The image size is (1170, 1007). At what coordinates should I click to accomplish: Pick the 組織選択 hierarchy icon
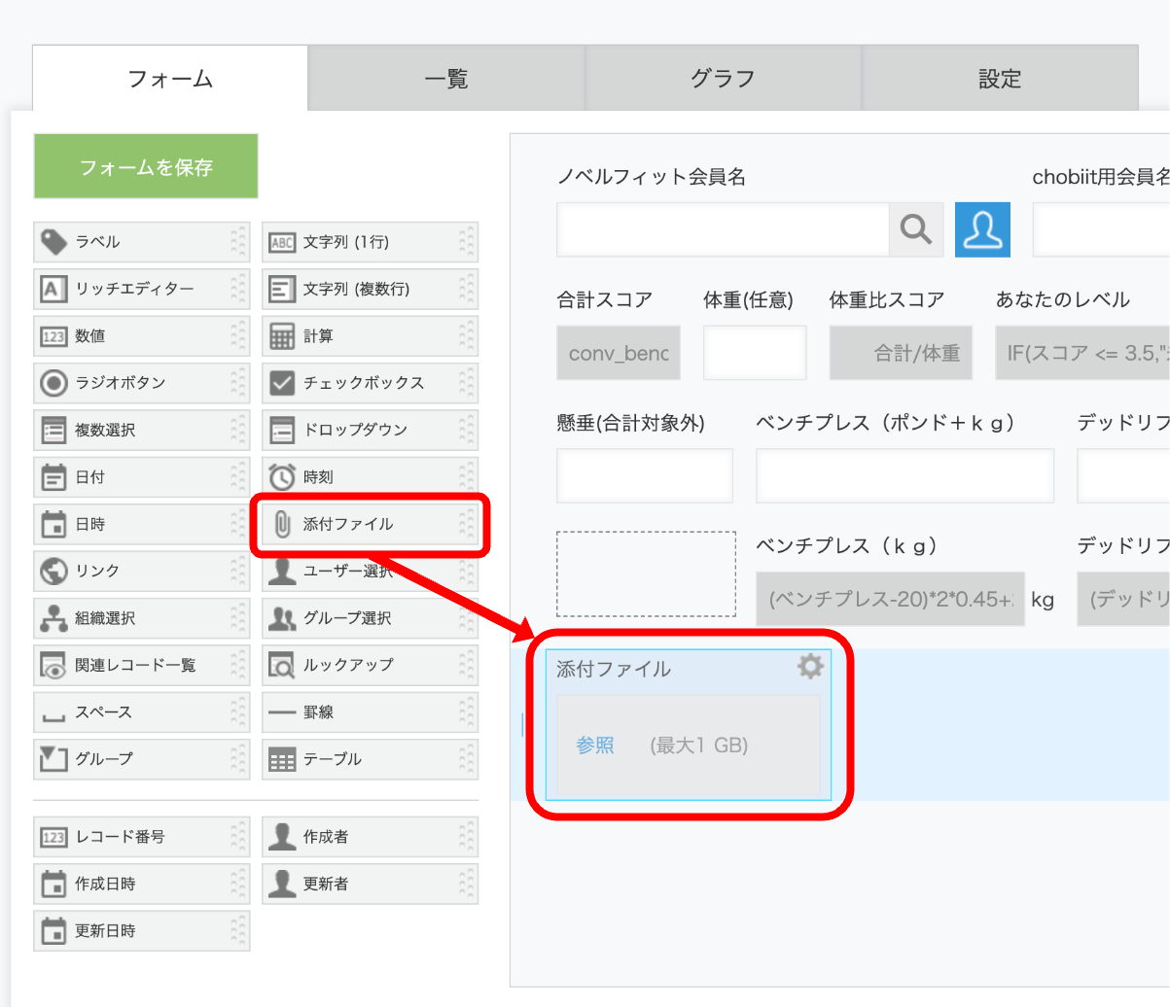click(x=53, y=618)
